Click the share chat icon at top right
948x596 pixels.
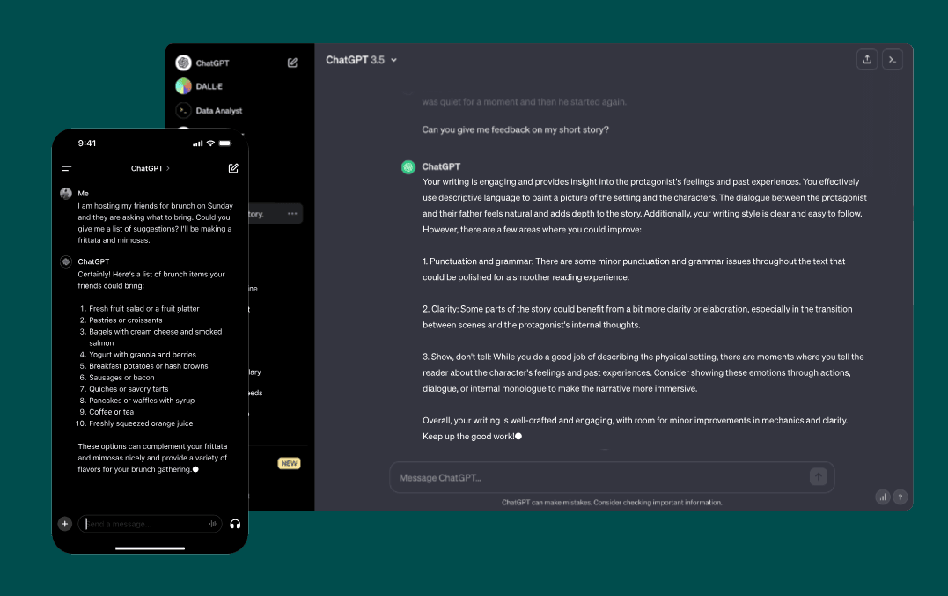(x=867, y=59)
